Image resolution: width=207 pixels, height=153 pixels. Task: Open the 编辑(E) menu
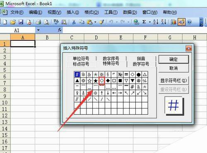point(35,12)
